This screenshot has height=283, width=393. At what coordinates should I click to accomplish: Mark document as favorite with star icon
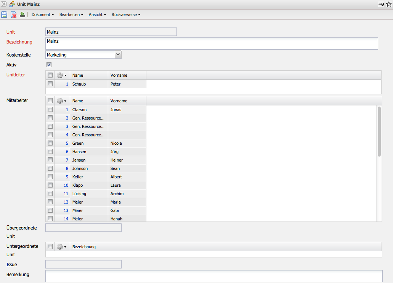pyautogui.click(x=389, y=4)
